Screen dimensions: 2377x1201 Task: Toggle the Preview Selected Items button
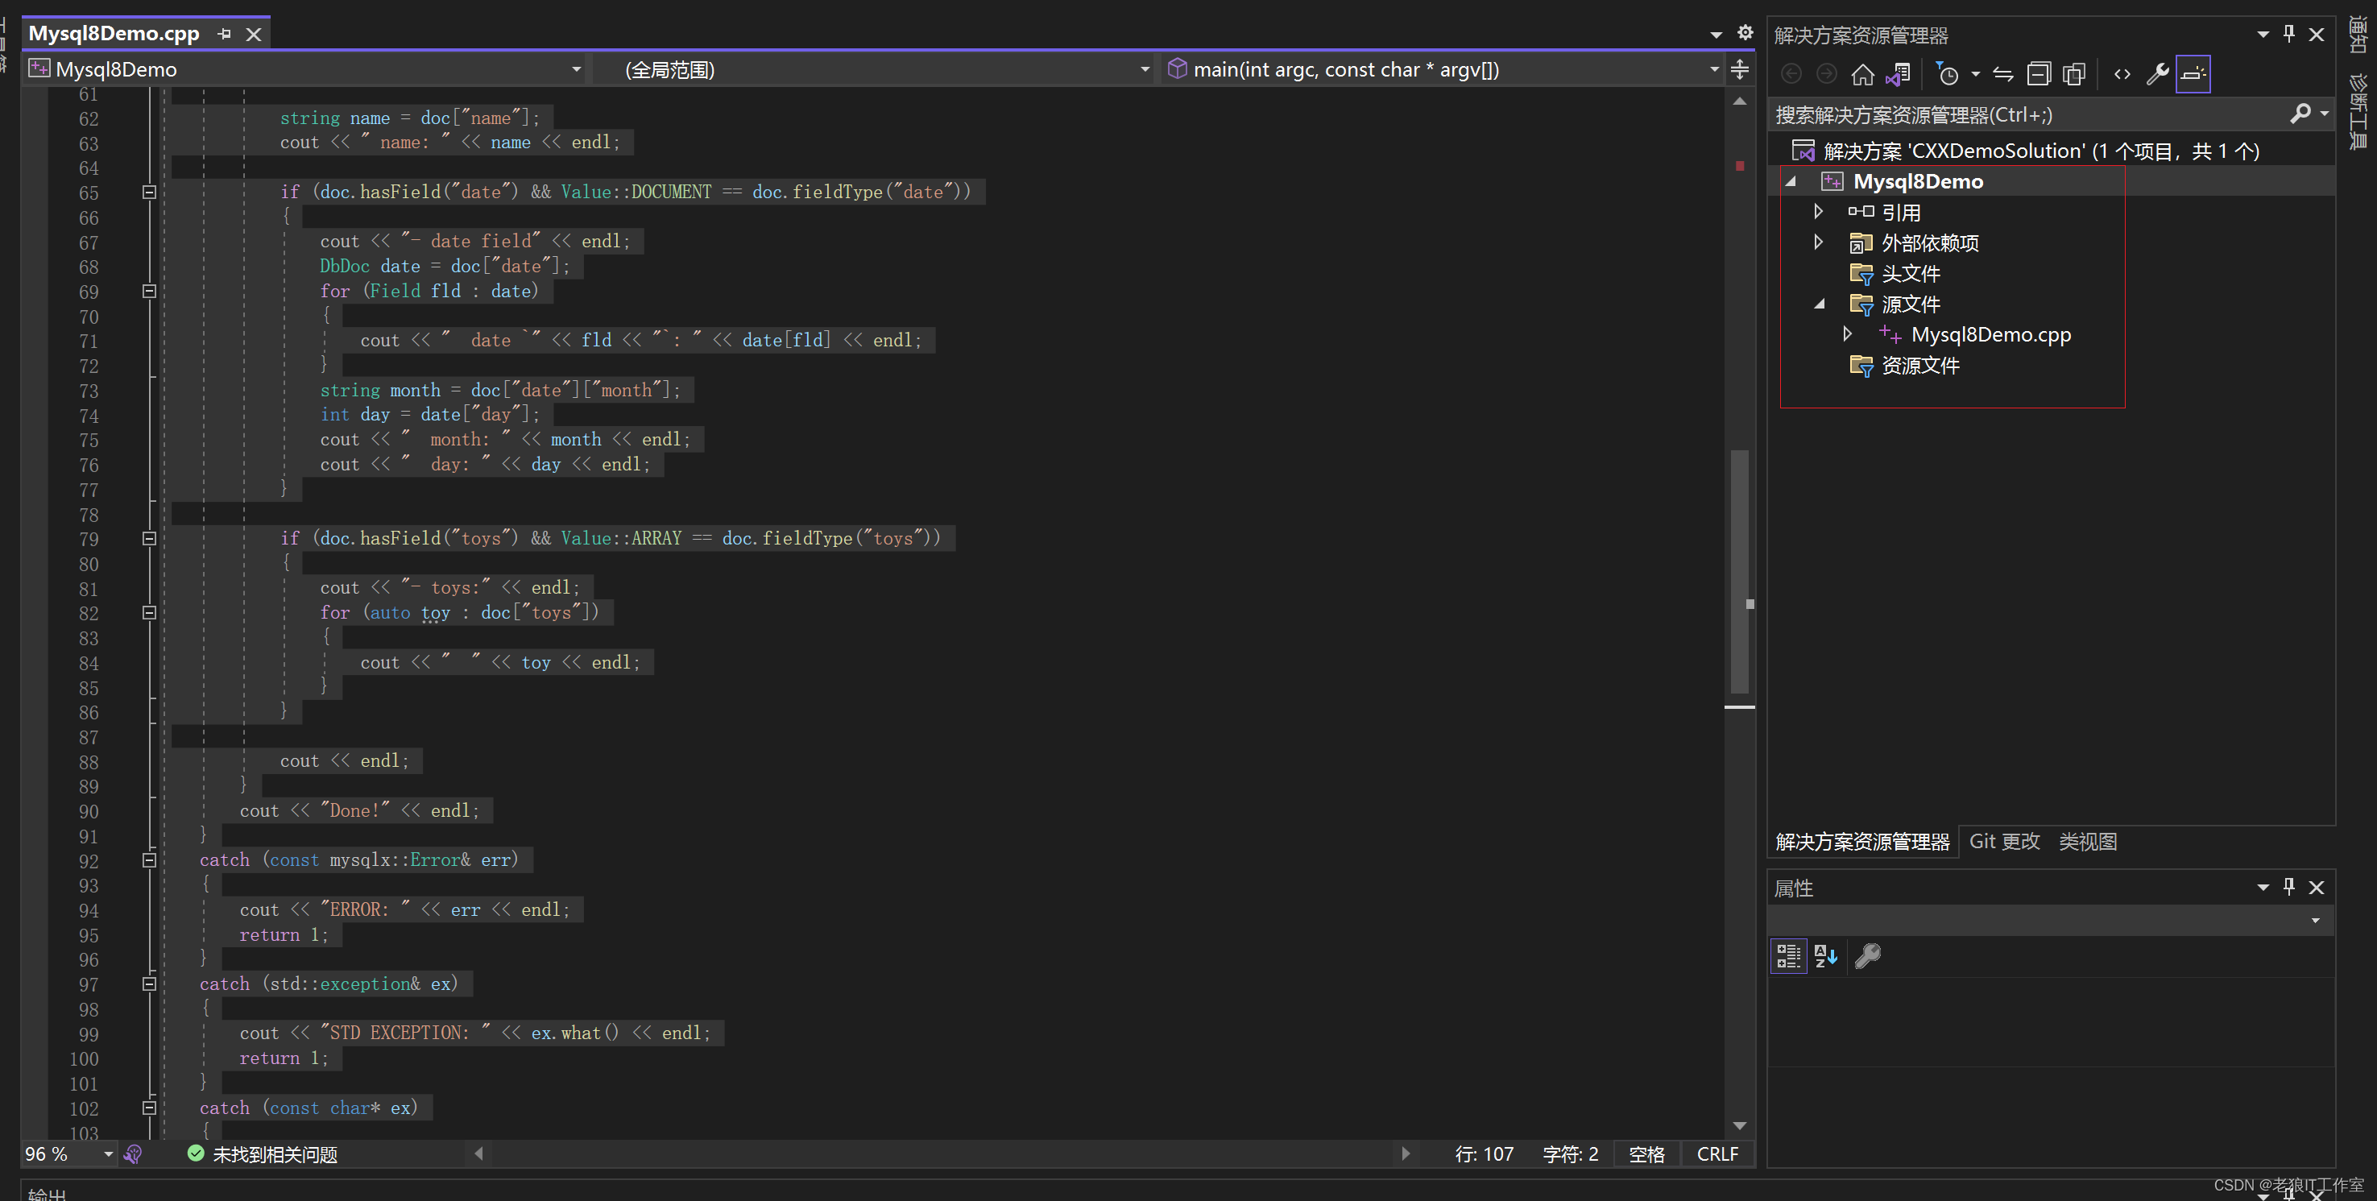pyautogui.click(x=2193, y=74)
